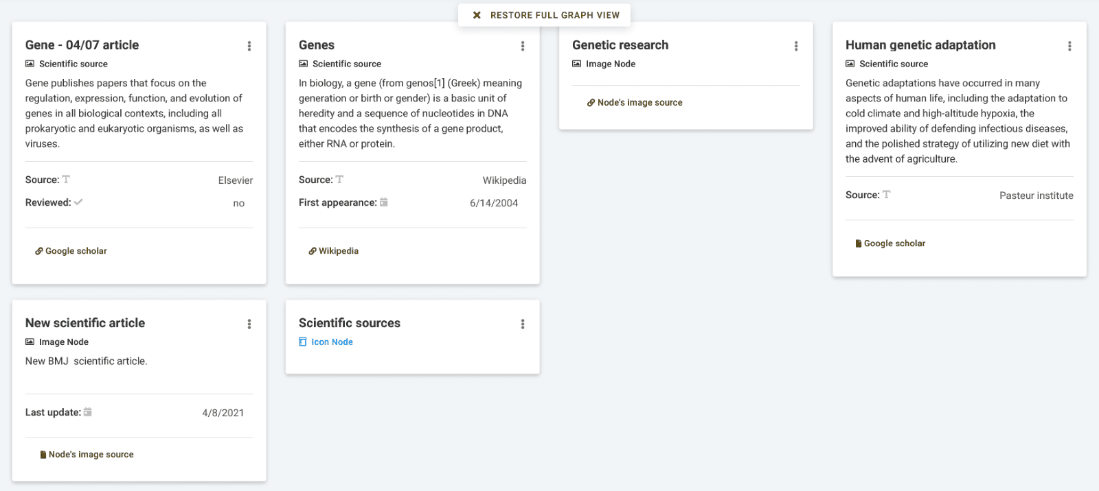Screen dimensions: 1099x491
Task: Open Node's image source file in New scientific article
Action: click(87, 454)
